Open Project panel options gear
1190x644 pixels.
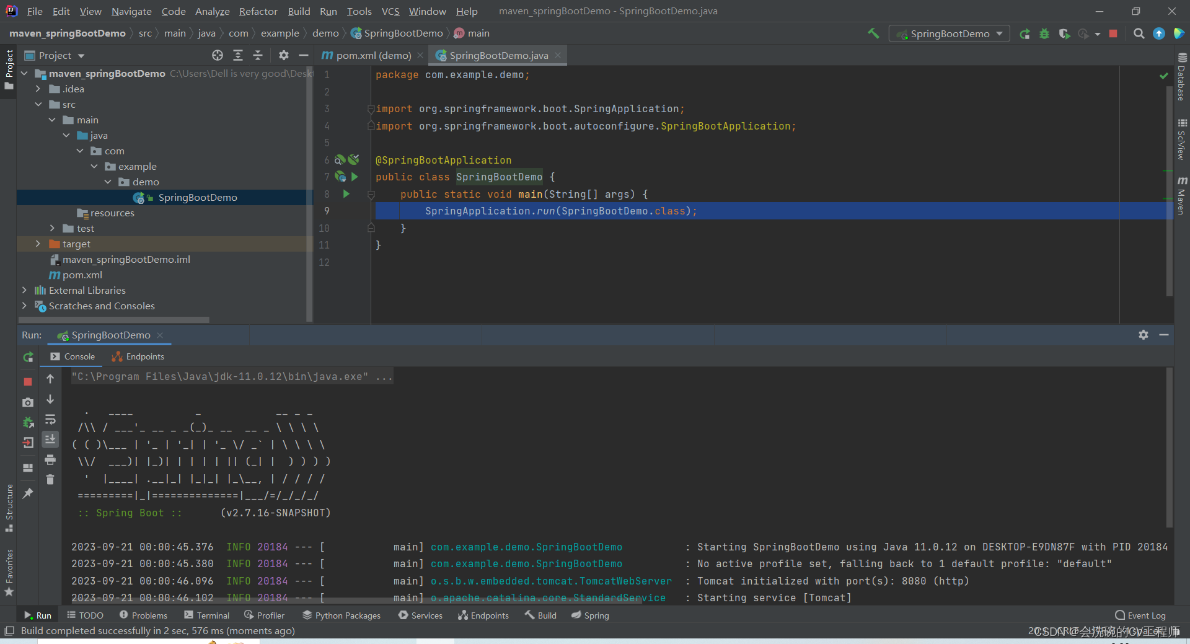(284, 55)
